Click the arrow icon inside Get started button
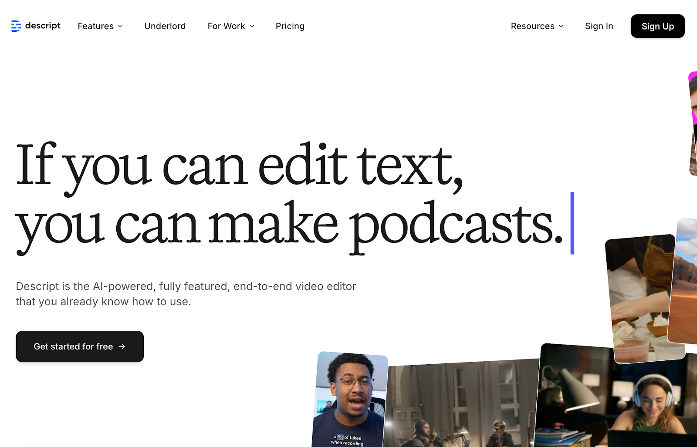Screen dimensions: 697x447 click(x=122, y=346)
